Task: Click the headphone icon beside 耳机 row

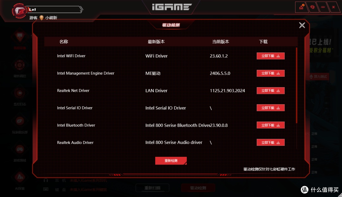Action: [x=46, y=180]
